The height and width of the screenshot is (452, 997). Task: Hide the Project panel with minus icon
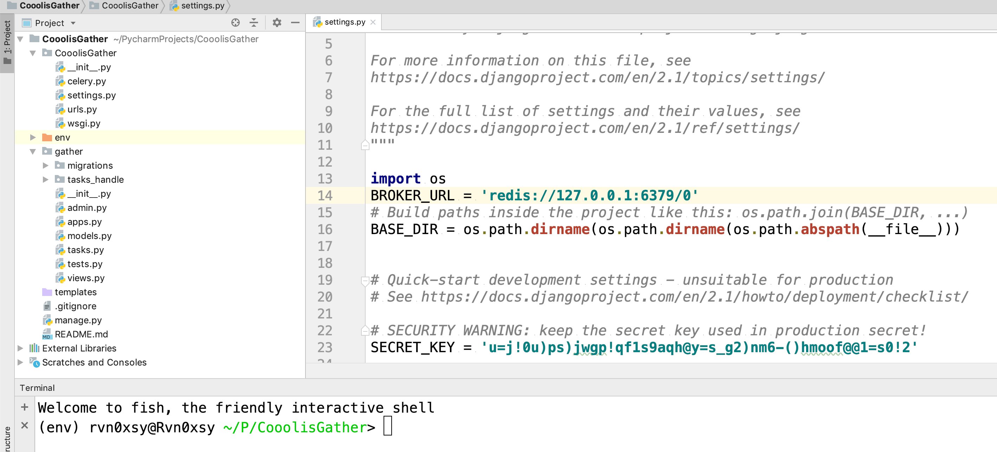[x=295, y=23]
